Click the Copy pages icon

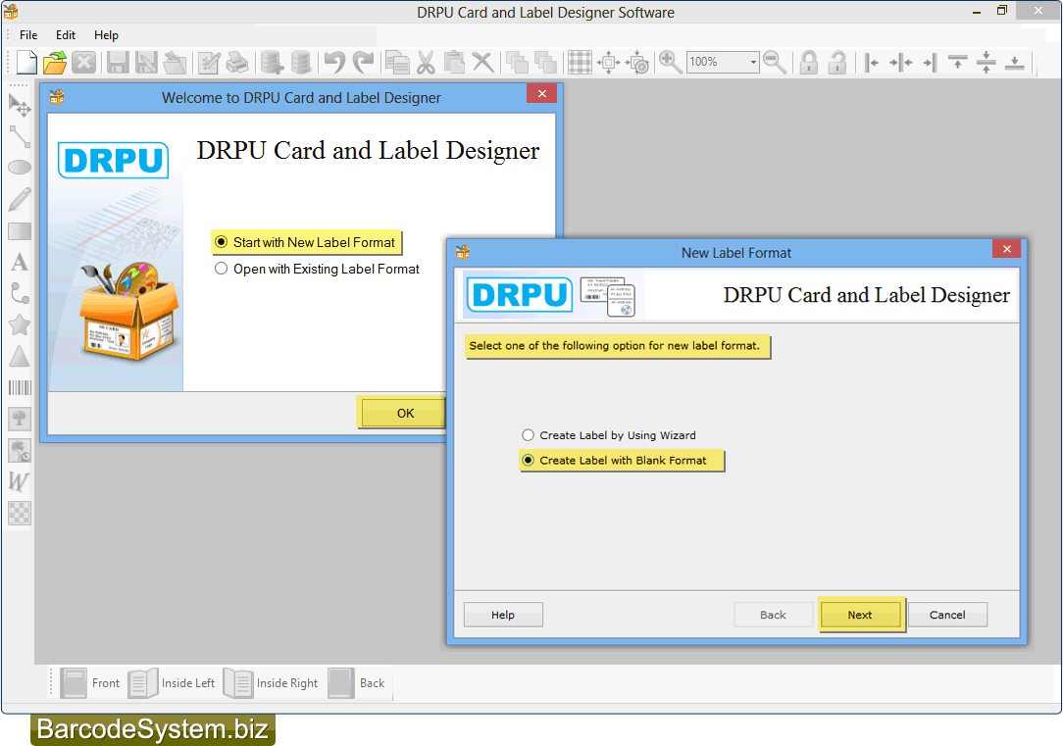pyautogui.click(x=396, y=63)
